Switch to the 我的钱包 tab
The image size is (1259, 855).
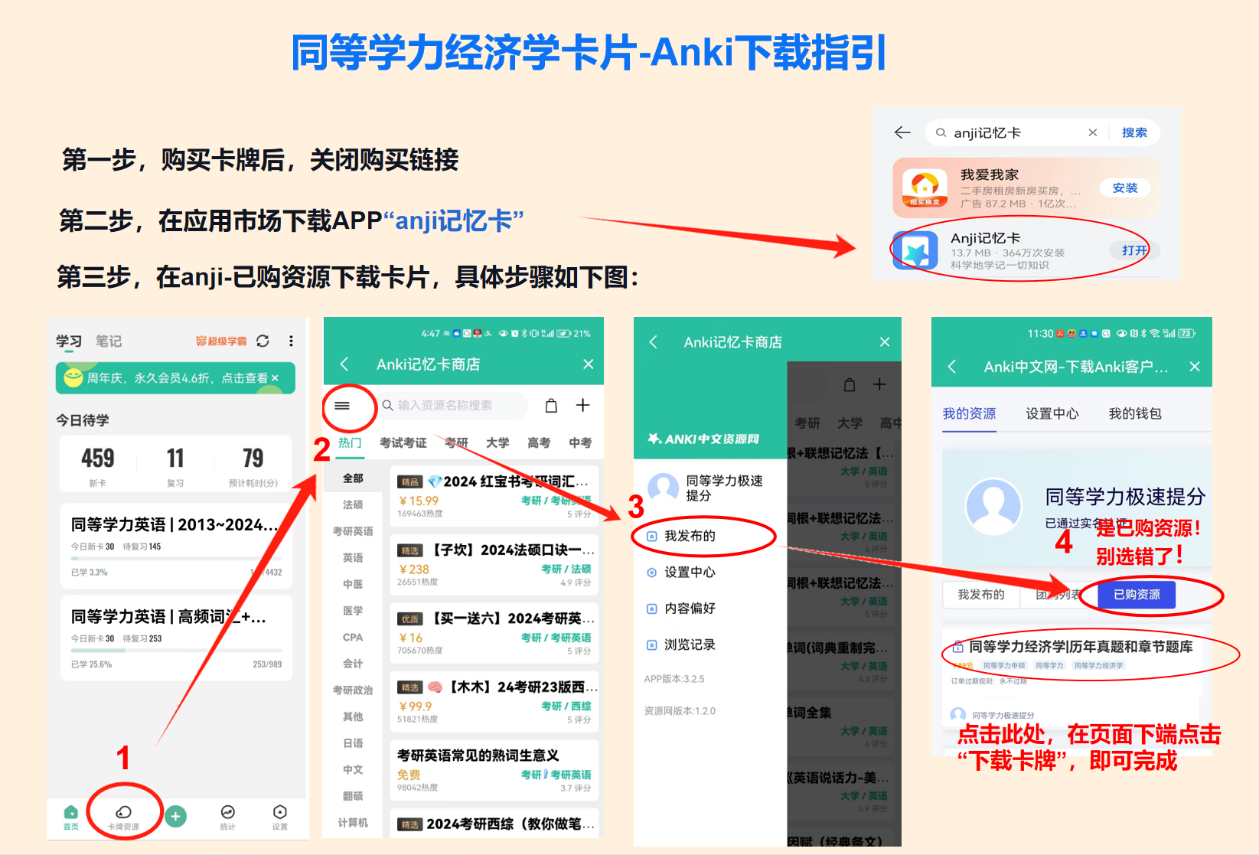click(1135, 414)
